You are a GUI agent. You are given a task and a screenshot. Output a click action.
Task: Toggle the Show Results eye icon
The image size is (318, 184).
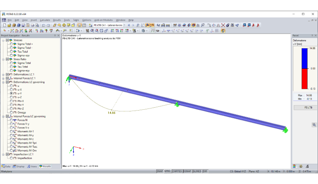(x=147, y=25)
